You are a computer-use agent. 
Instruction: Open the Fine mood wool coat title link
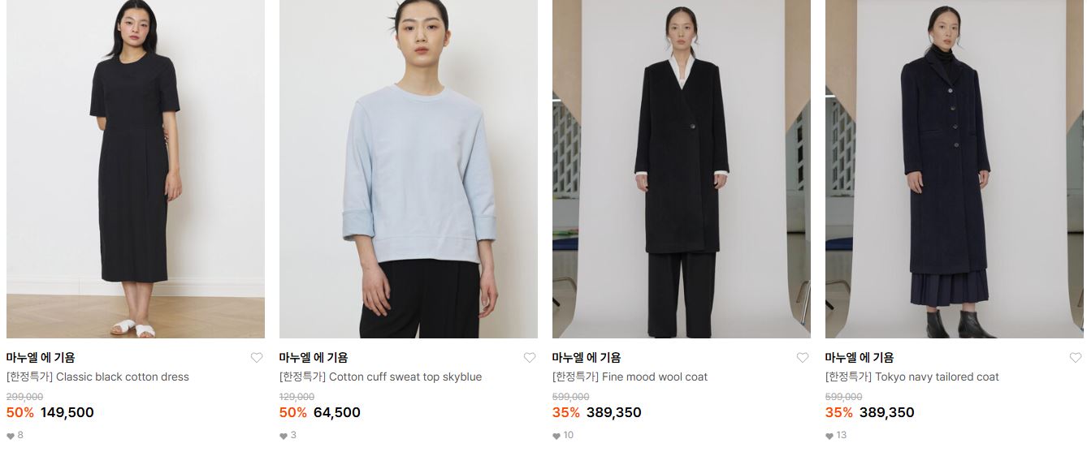tap(630, 377)
